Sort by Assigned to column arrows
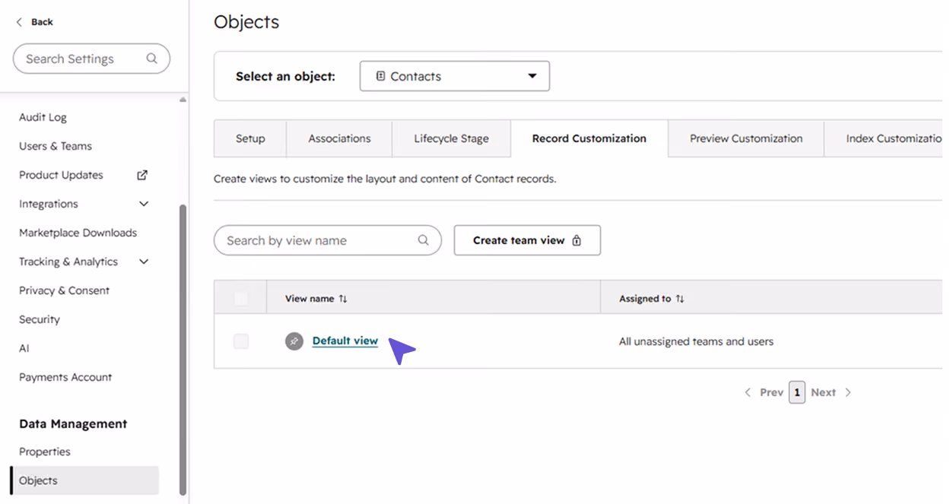Viewport: 950px width, 504px height. point(680,299)
